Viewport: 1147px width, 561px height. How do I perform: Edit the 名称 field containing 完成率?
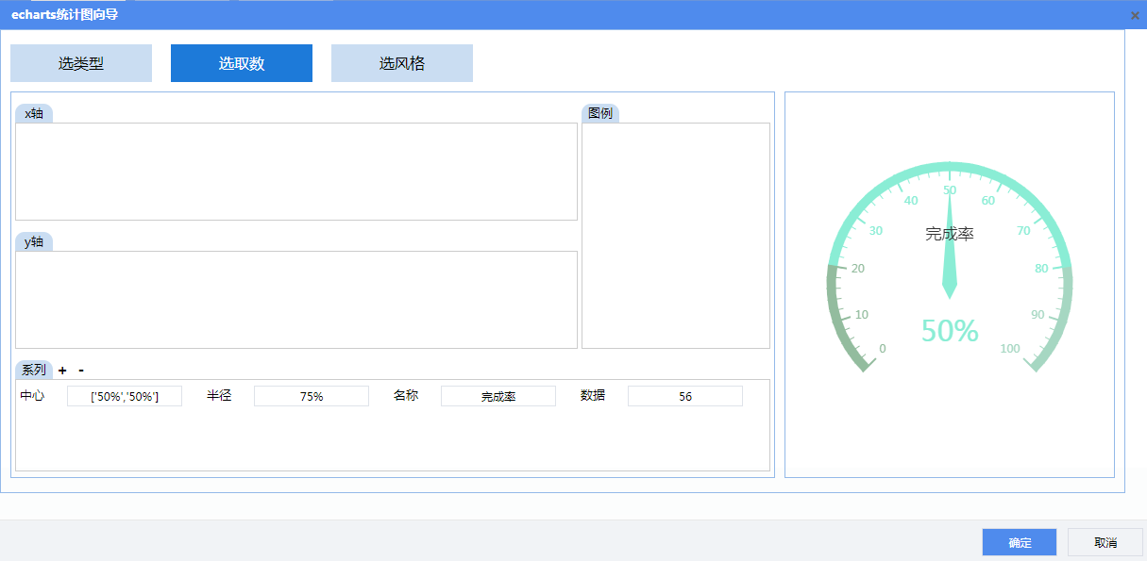click(x=498, y=397)
